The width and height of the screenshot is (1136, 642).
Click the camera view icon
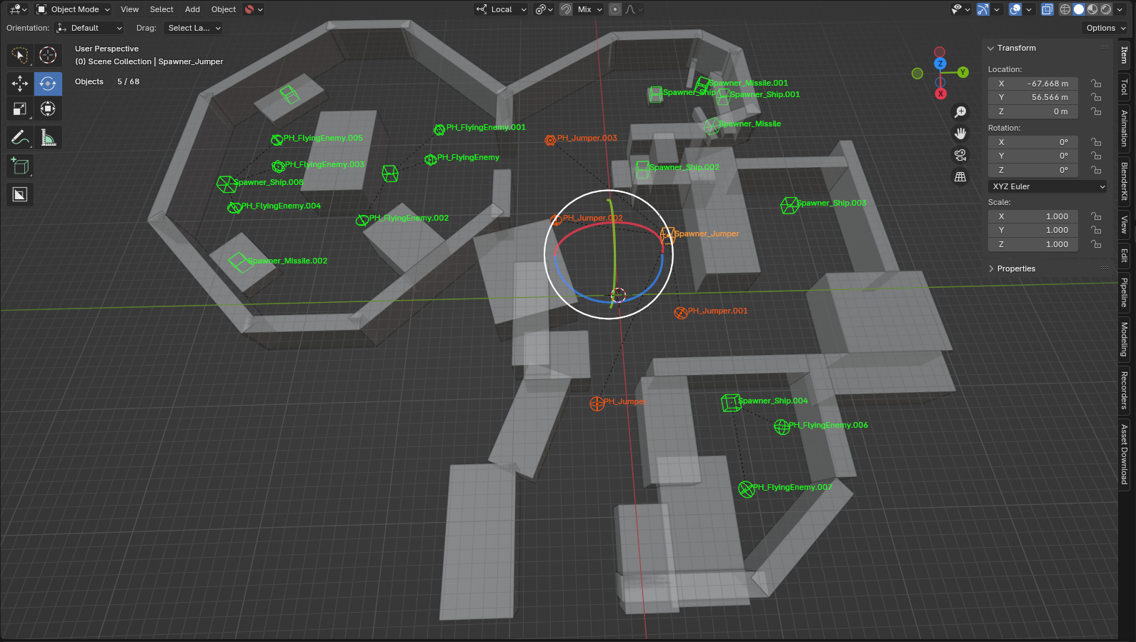tap(960, 155)
